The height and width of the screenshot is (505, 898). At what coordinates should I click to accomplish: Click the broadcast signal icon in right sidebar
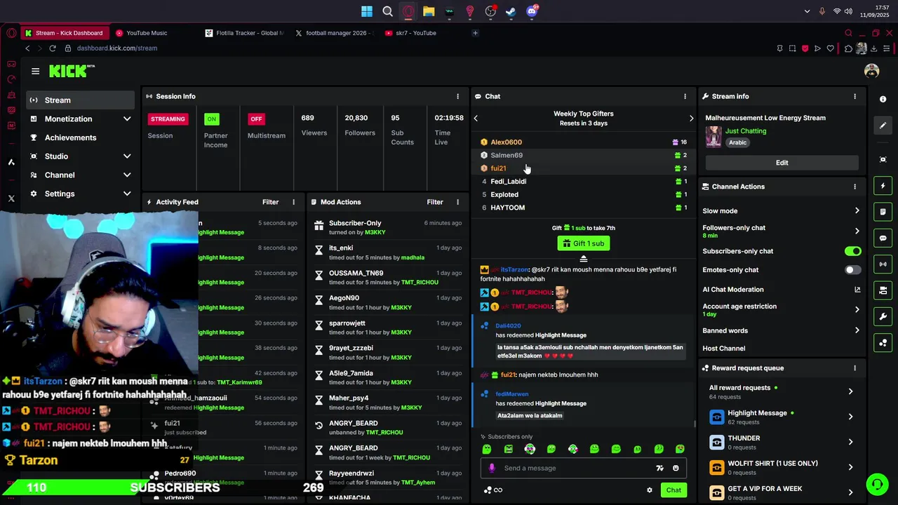point(883,264)
